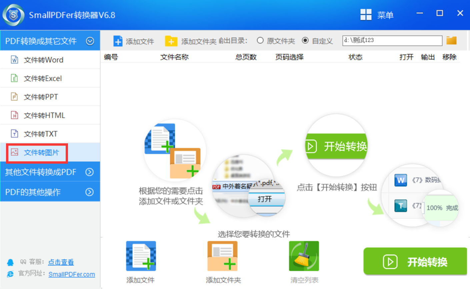Click the SmallPDFer shield logo
The height and width of the screenshot is (289, 470).
[x=13, y=15]
